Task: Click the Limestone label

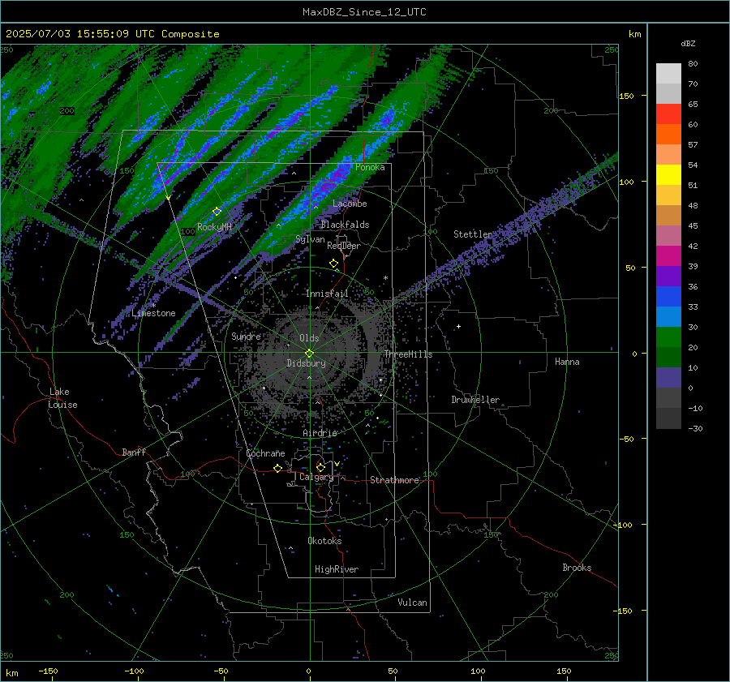Action: (153, 313)
